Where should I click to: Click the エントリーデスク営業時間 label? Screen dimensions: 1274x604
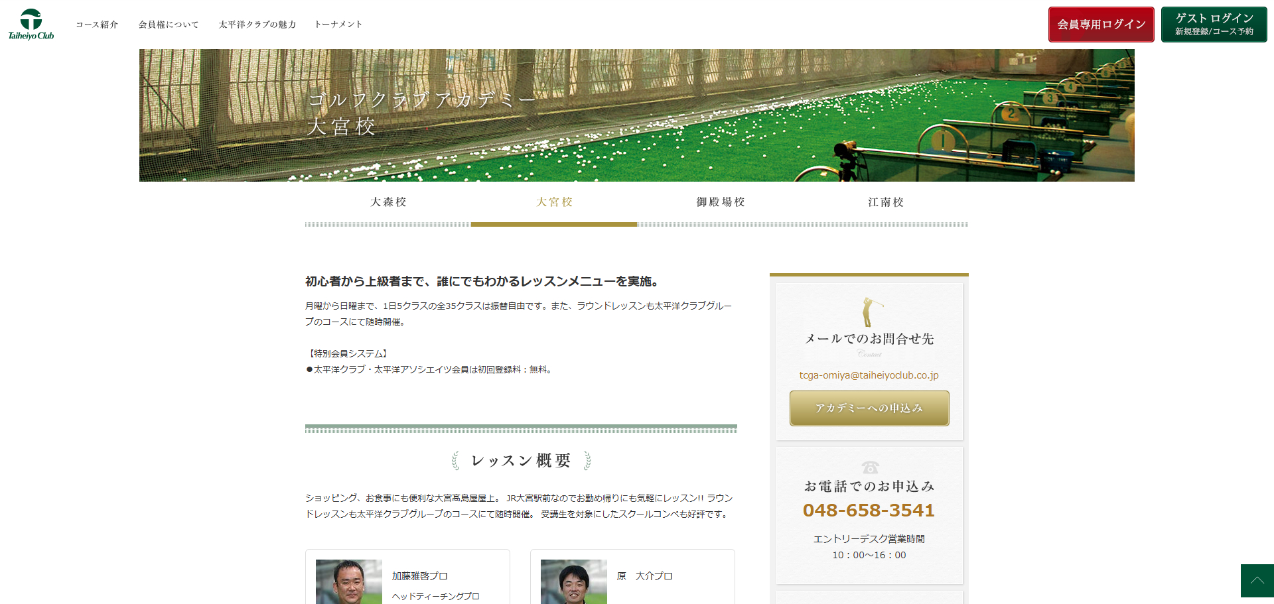(x=869, y=539)
